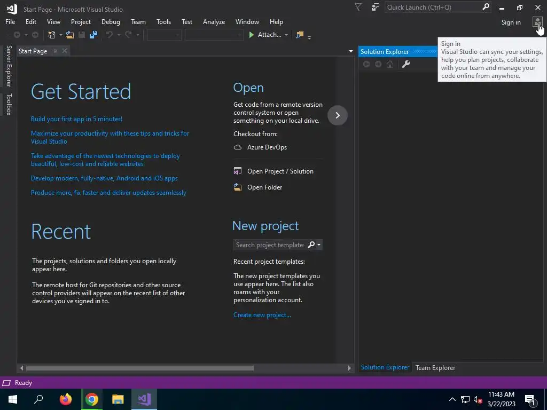Open the Analyze menu
The width and height of the screenshot is (547, 410).
(x=214, y=21)
